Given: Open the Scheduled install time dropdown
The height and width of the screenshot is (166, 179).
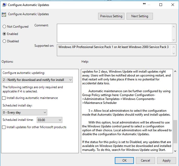Looking at the screenshot, I should coord(49,120).
